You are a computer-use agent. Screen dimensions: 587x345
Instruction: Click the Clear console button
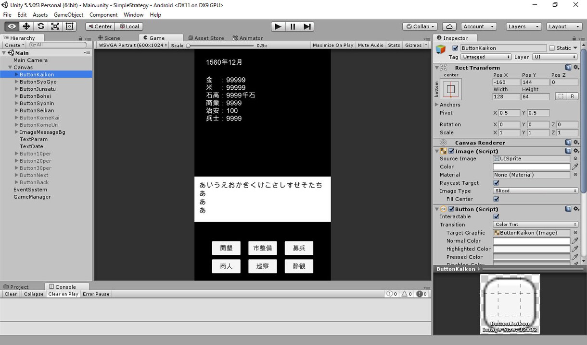[x=11, y=294]
